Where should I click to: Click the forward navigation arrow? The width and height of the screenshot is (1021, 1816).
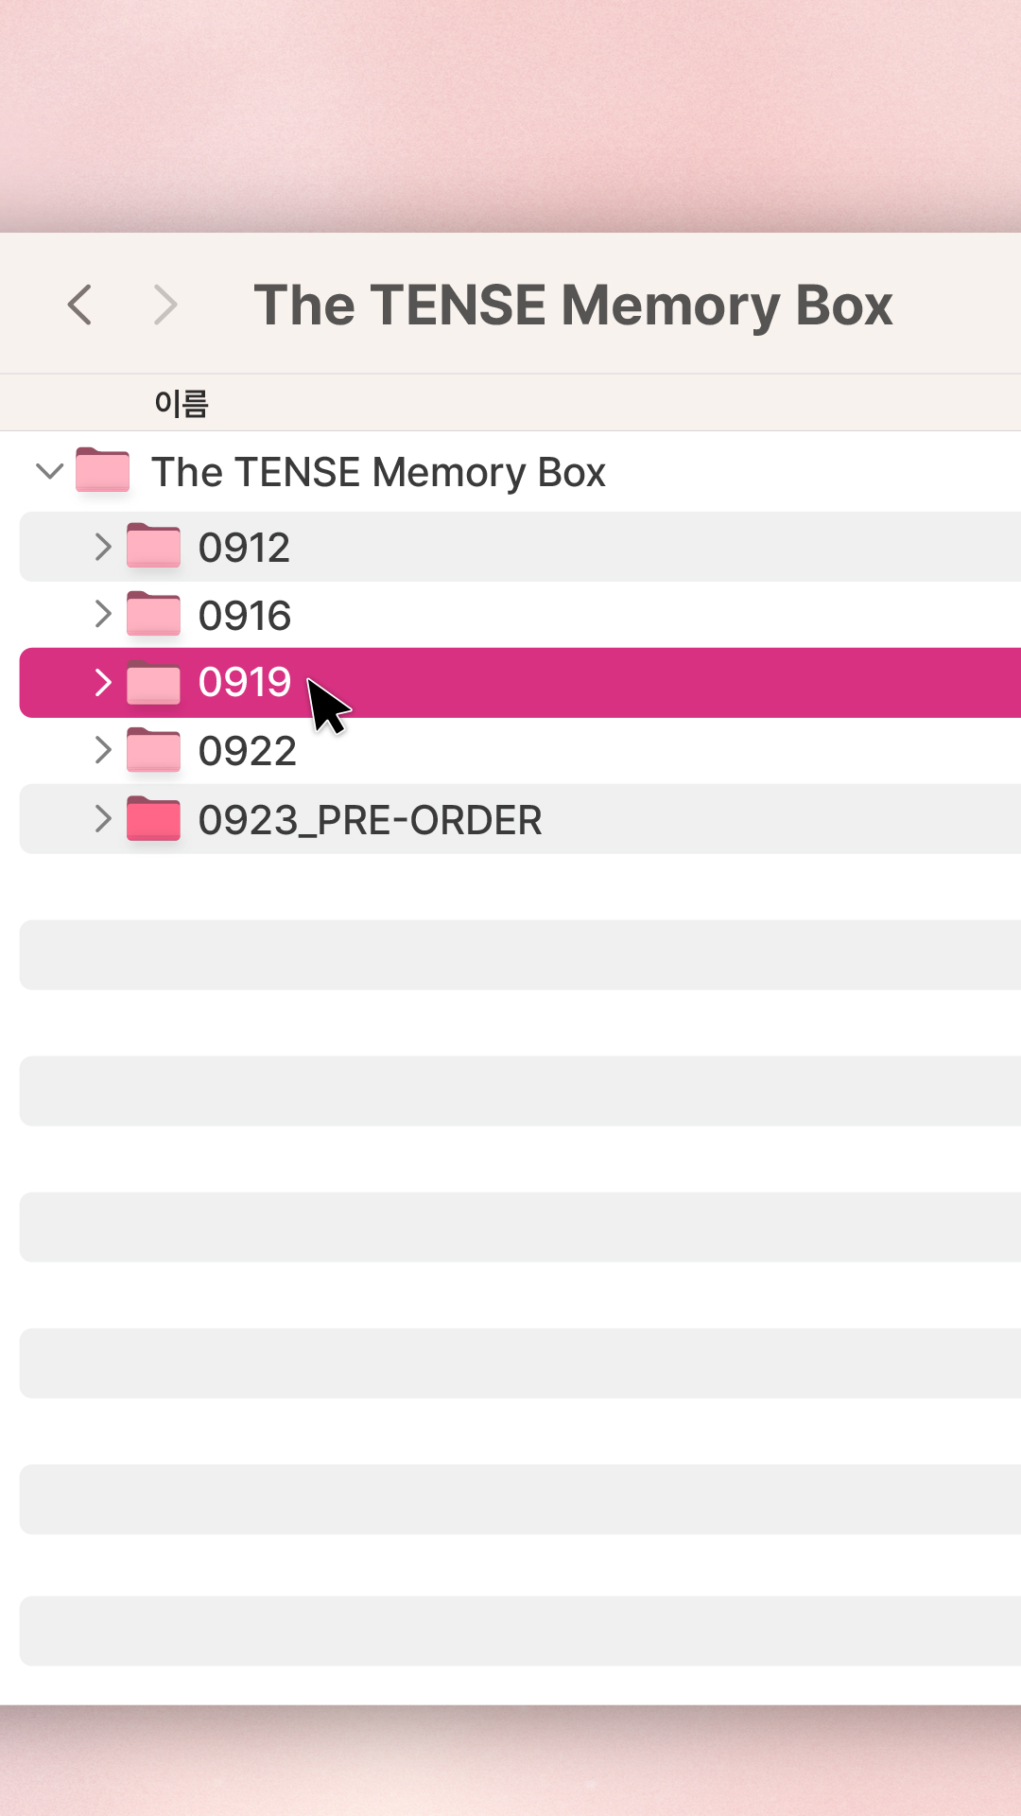click(165, 305)
